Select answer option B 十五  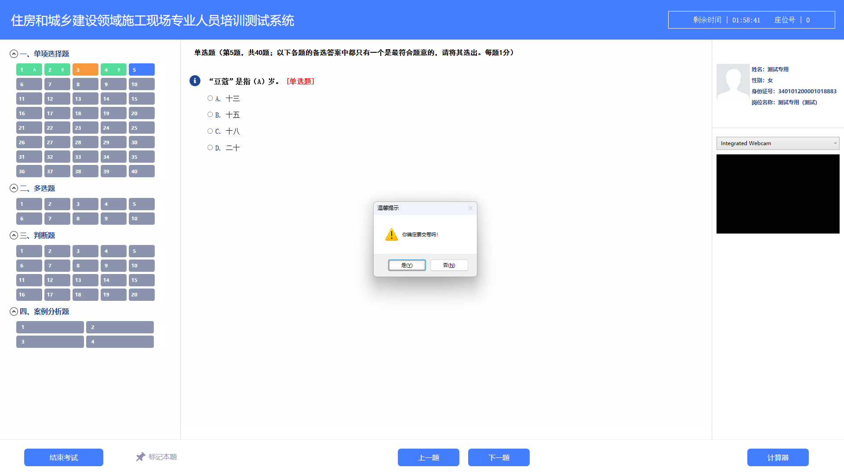(210, 114)
